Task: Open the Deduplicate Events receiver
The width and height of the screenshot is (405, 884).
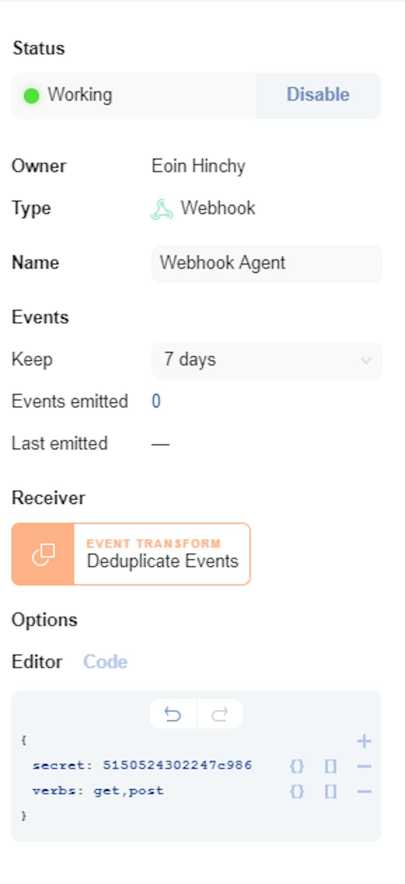Action: point(162,554)
